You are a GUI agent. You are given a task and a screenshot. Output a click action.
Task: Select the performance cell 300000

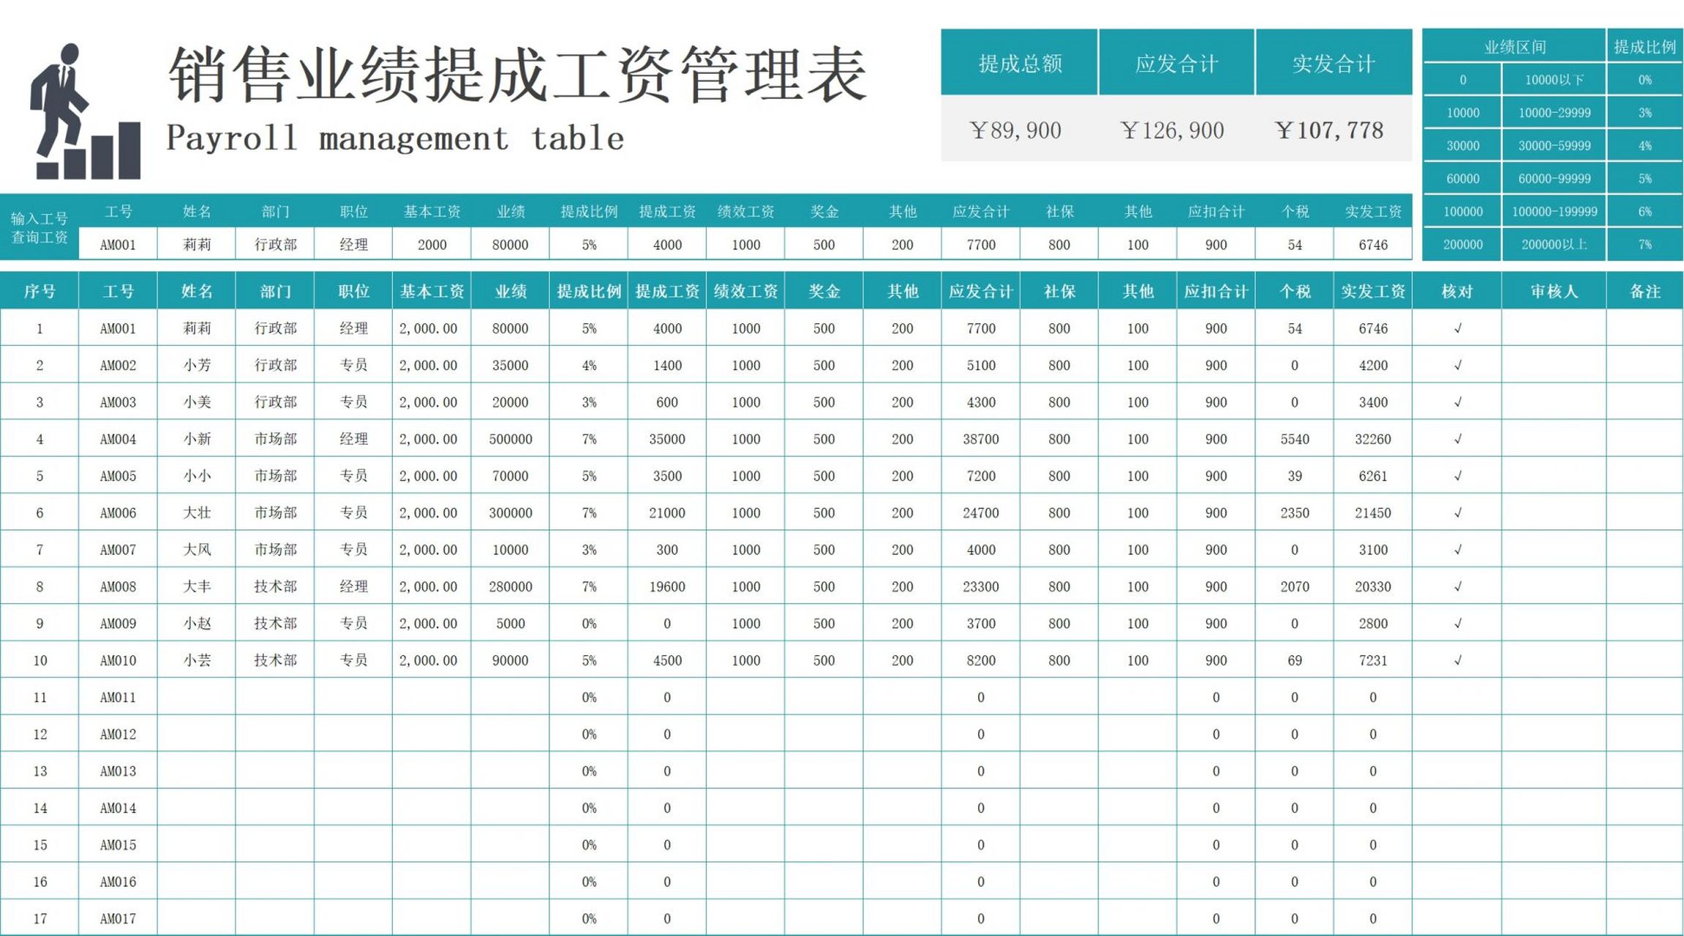(510, 513)
